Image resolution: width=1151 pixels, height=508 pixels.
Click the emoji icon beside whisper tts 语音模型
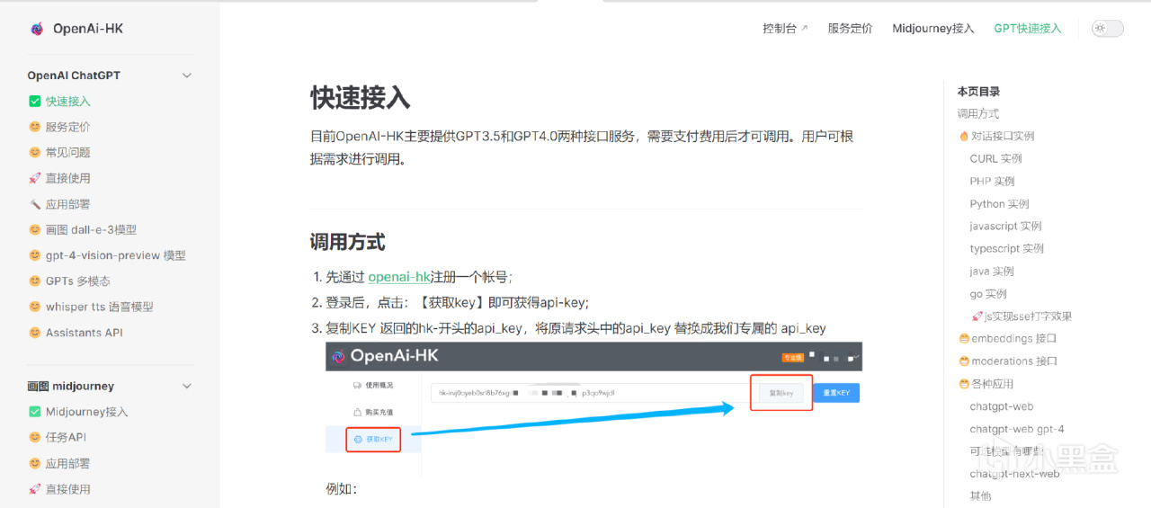pyautogui.click(x=35, y=307)
